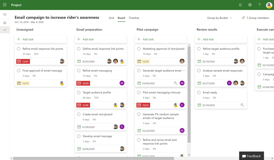
Task: Click the red 10/25 due date badge
Action: 143,105
